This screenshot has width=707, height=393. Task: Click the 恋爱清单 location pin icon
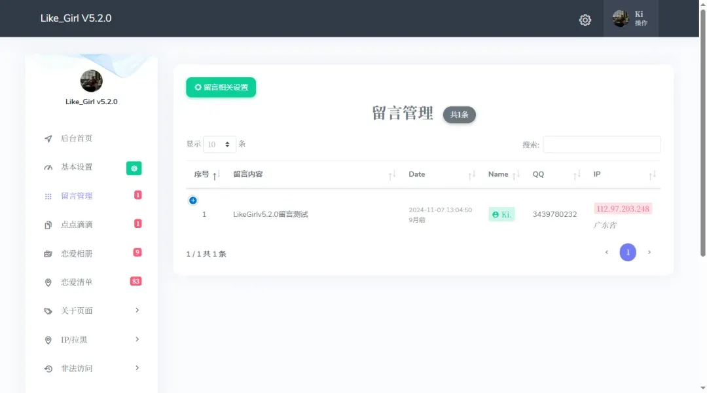pos(48,282)
